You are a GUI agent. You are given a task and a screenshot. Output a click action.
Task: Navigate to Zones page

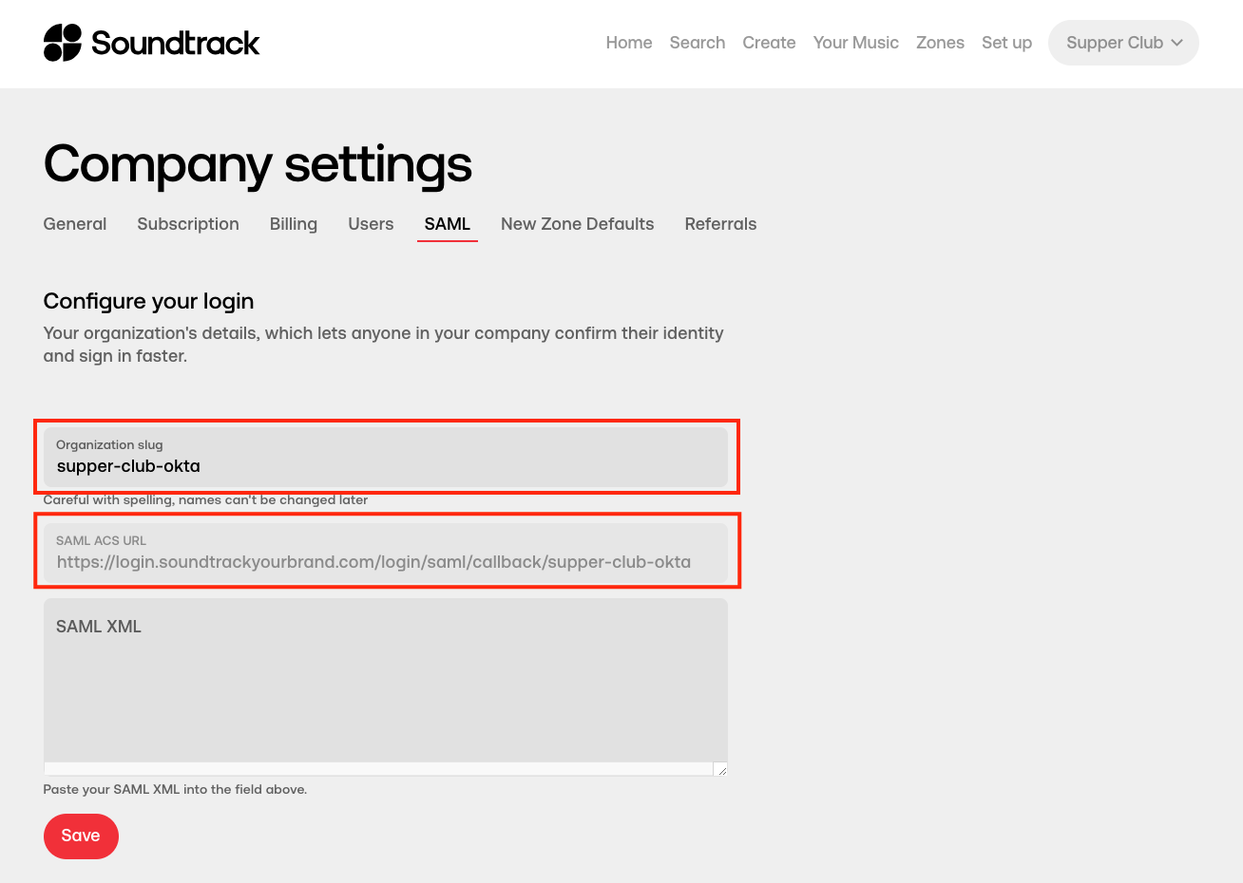click(x=940, y=43)
